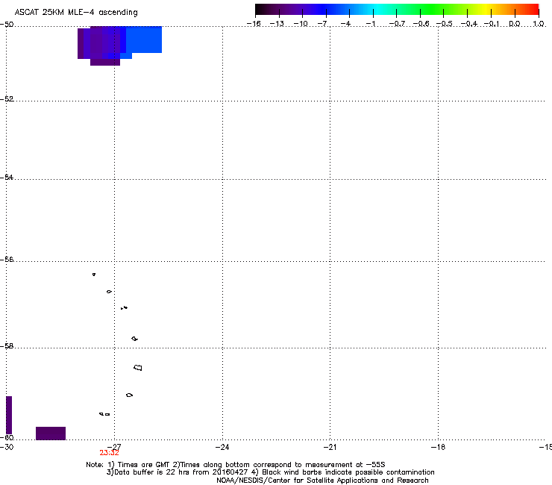
Task: Click the latitude label '-50'
Action: pyautogui.click(x=7, y=25)
